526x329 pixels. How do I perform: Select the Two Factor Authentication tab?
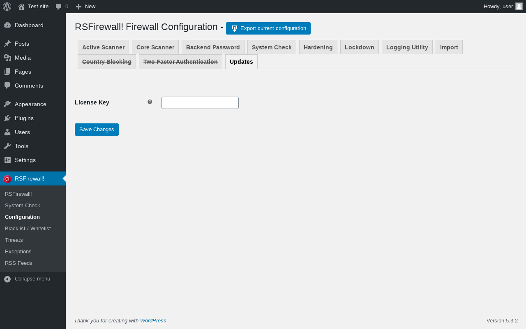pos(180,62)
